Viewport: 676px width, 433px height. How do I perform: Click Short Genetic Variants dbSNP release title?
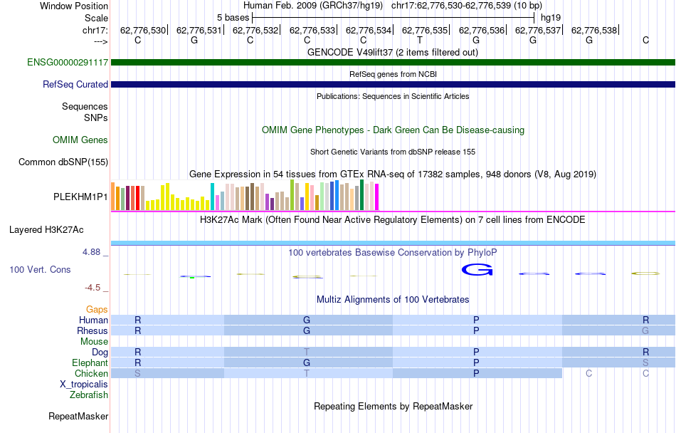393,152
